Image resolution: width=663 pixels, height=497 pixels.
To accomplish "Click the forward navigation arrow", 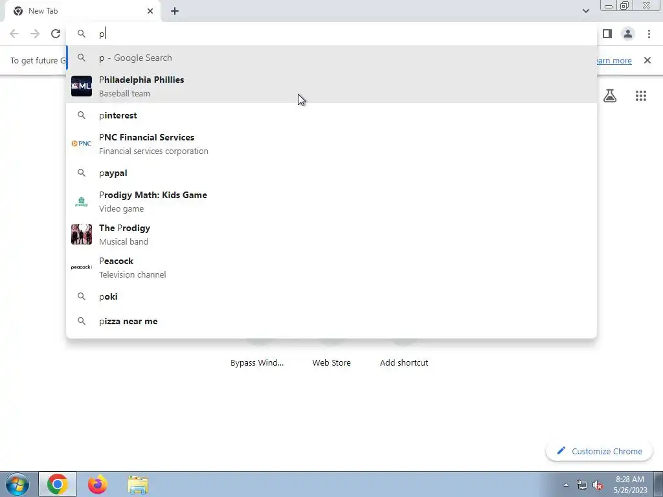I will pos(35,34).
